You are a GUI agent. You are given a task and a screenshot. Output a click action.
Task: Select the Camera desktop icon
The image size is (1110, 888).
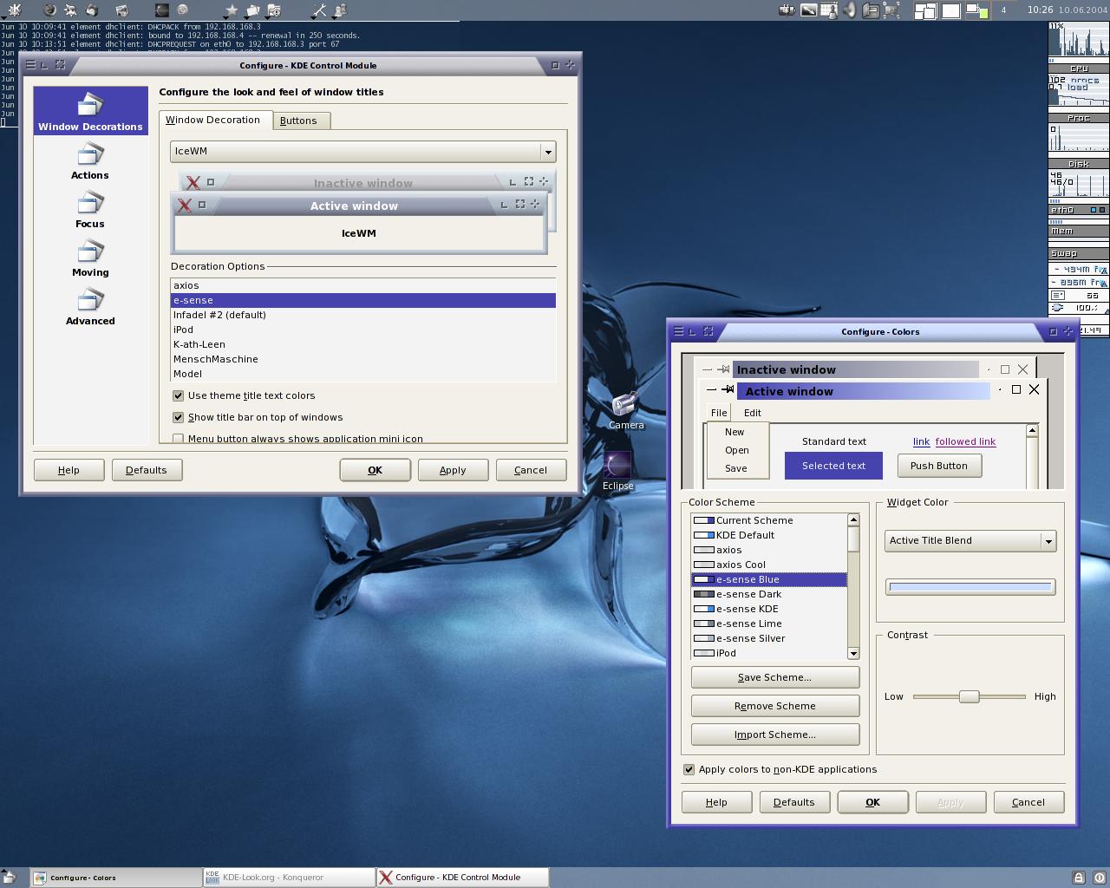[x=625, y=410]
